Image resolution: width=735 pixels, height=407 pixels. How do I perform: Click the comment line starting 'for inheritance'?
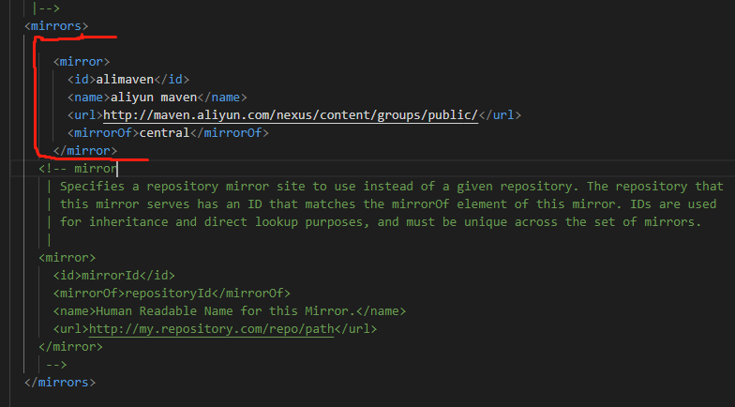pyautogui.click(x=381, y=221)
